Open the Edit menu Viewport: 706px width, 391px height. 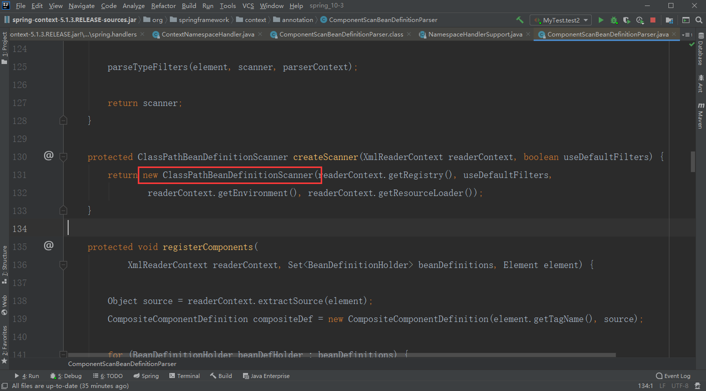37,6
